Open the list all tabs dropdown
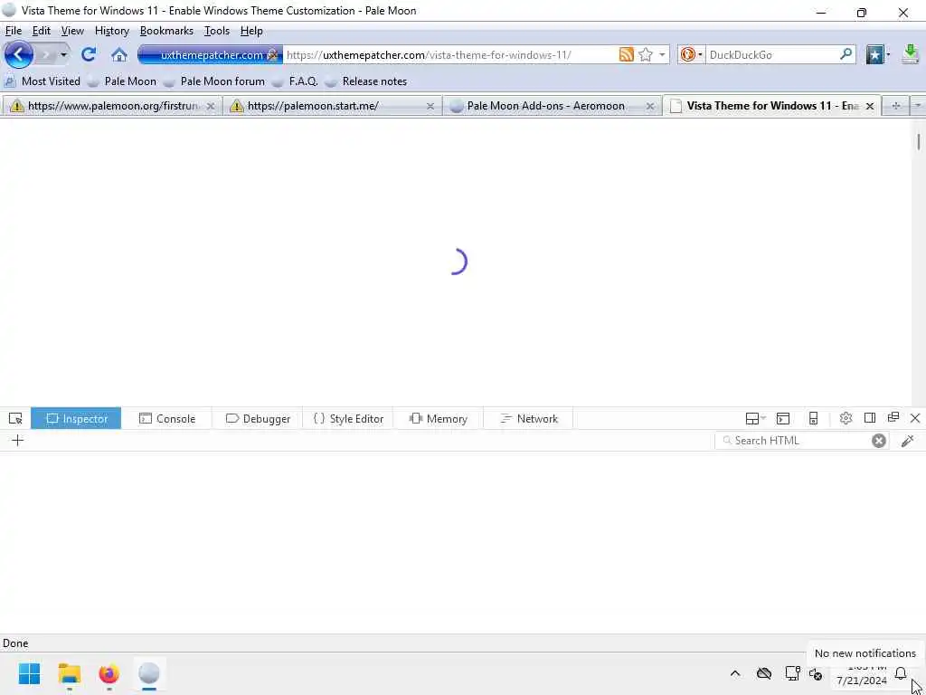926x695 pixels. [x=917, y=106]
